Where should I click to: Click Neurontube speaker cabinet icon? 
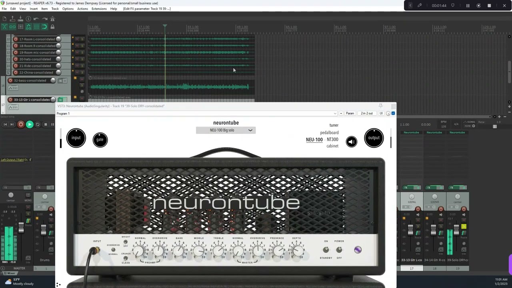[352, 142]
